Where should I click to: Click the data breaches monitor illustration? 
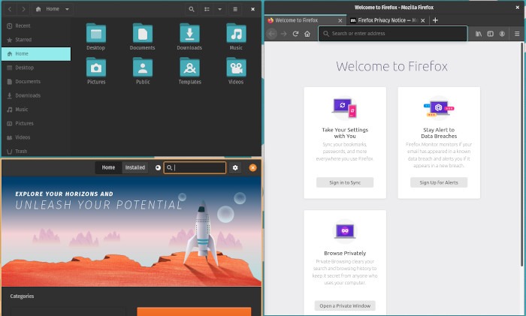point(439,108)
